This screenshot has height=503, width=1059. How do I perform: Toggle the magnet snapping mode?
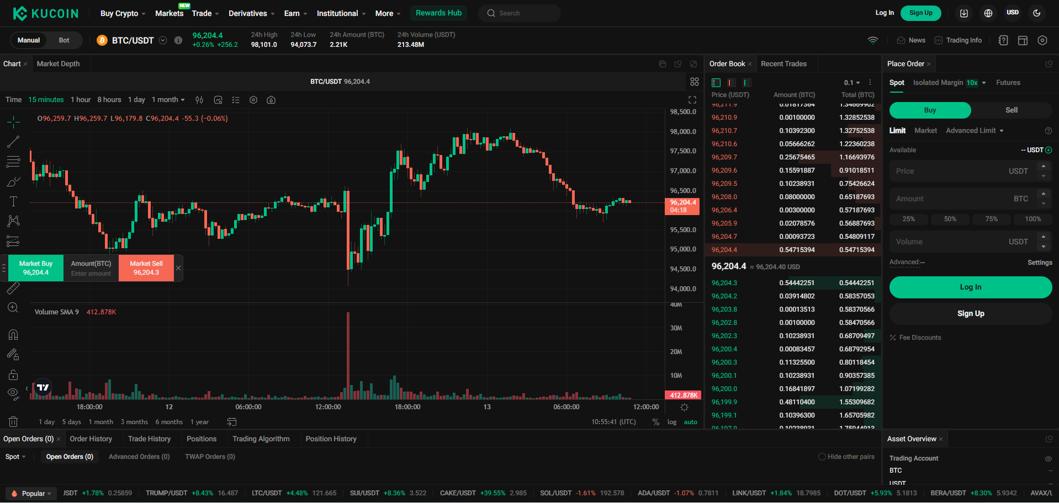click(x=13, y=335)
